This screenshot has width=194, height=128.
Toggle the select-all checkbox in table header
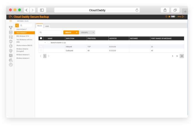41,39
